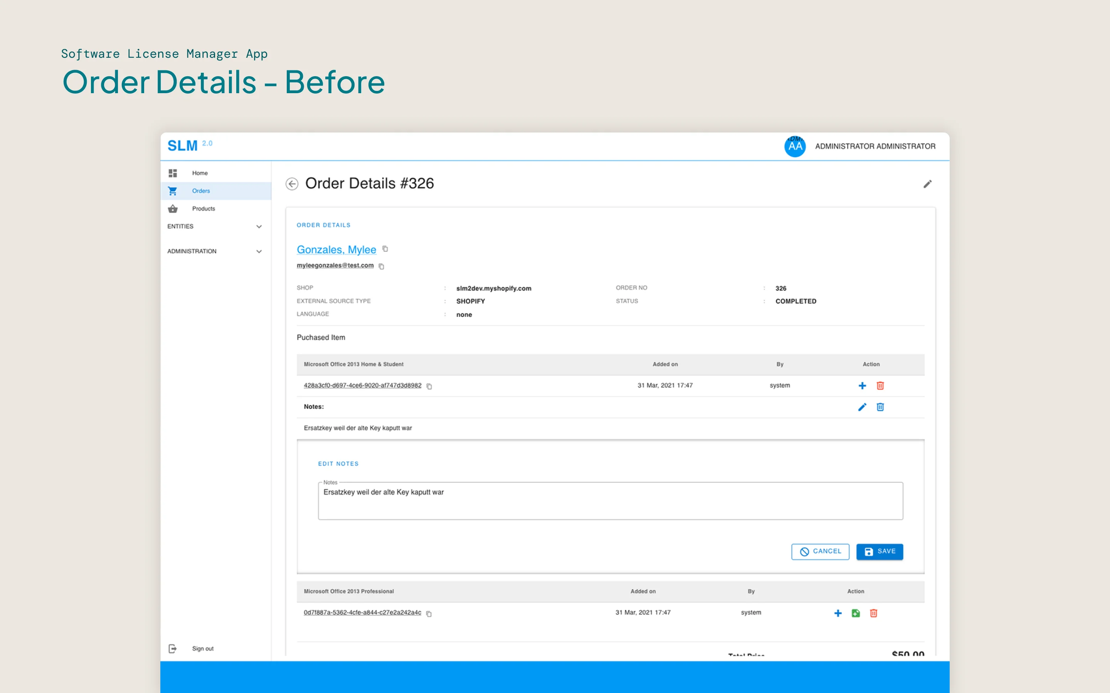Viewport: 1110px width, 693px height.
Task: Delete notes using the blue trash icon
Action: pyautogui.click(x=880, y=407)
